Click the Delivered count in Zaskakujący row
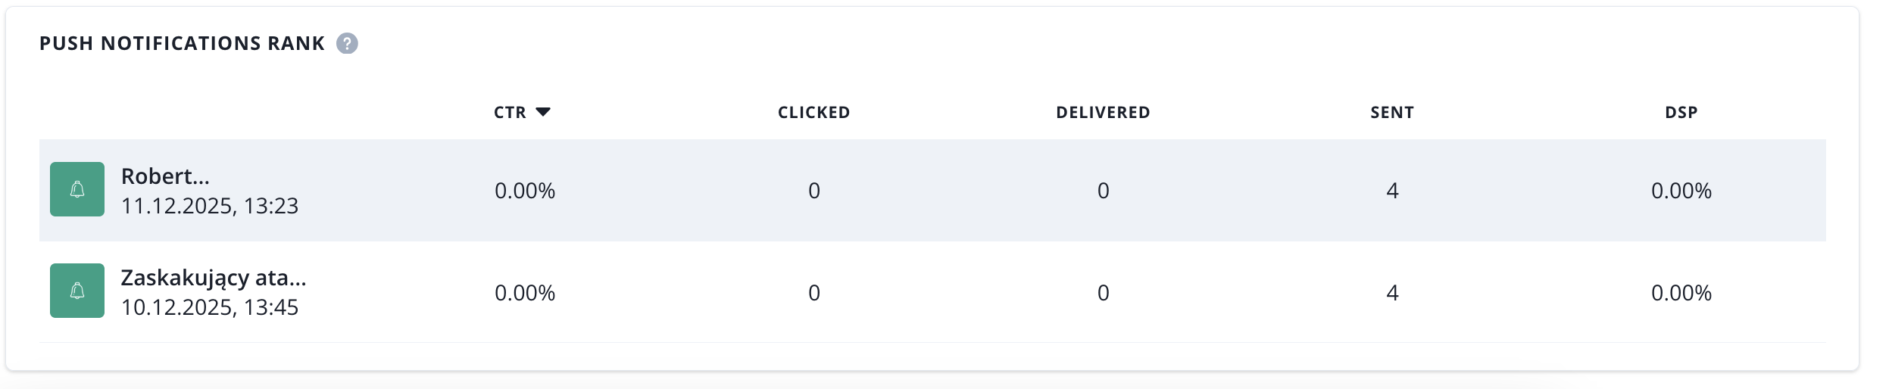 coord(1103,293)
